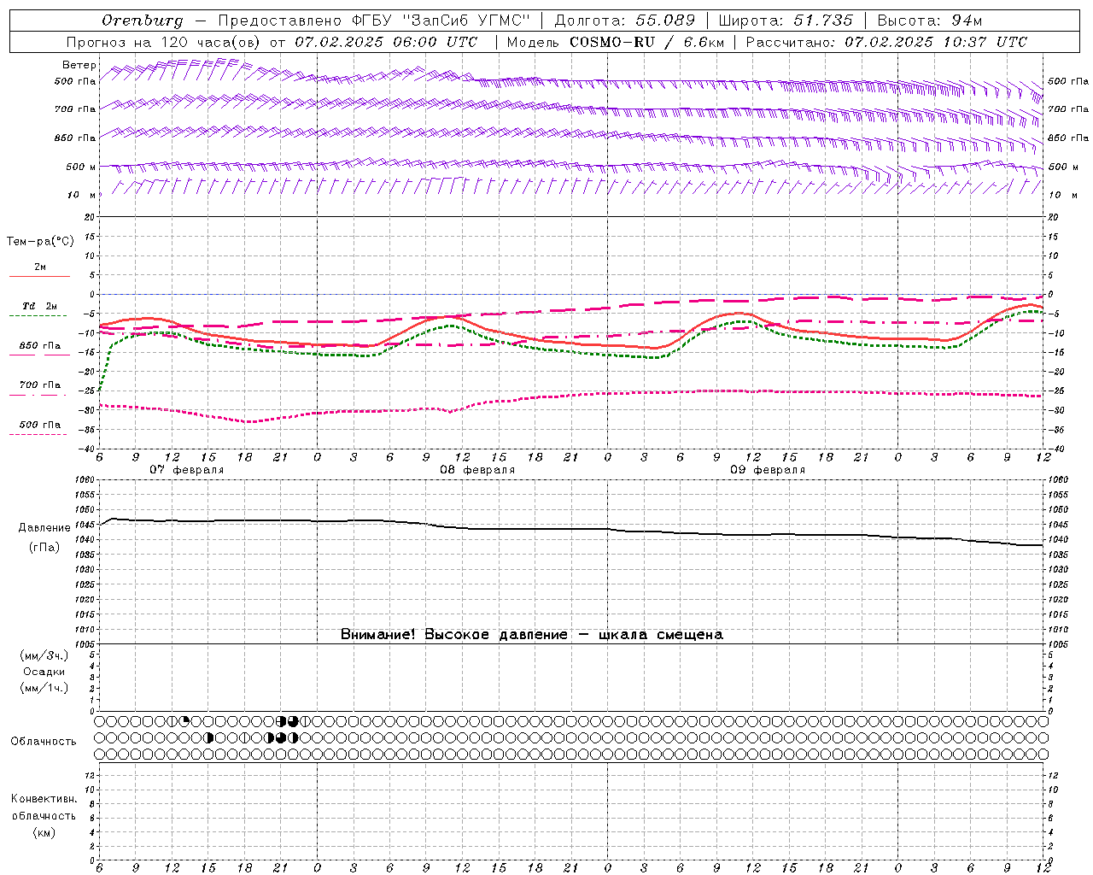This screenshot has width=1093, height=875.
Task: Click the 07 февраля date label
Action: (187, 470)
